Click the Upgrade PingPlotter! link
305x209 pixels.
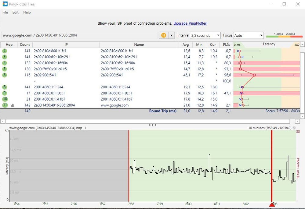point(190,23)
